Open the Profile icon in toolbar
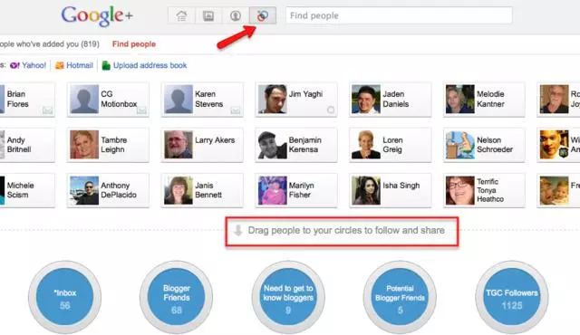This screenshot has height=335, width=580. coord(236,16)
